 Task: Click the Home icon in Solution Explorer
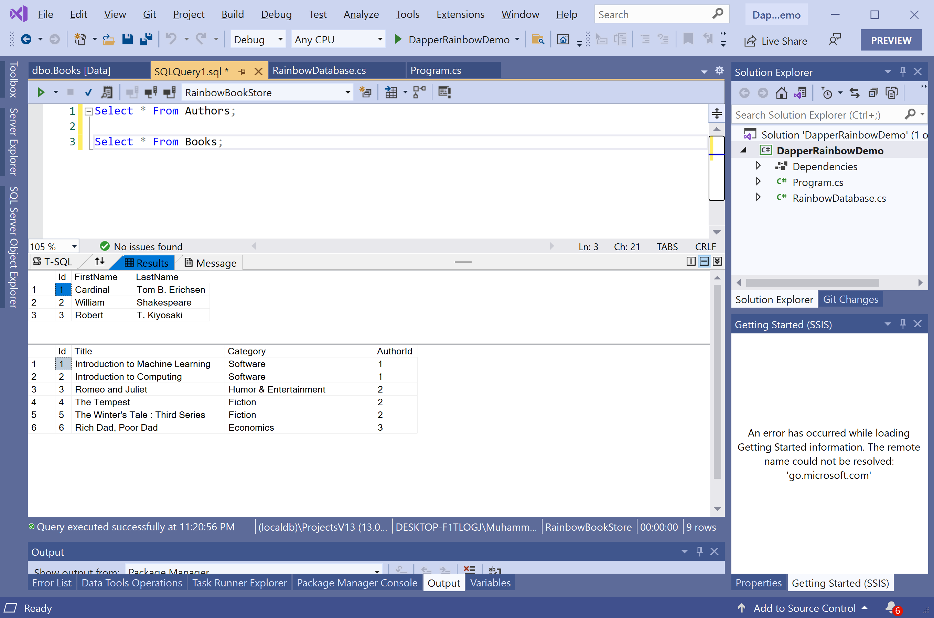[781, 93]
